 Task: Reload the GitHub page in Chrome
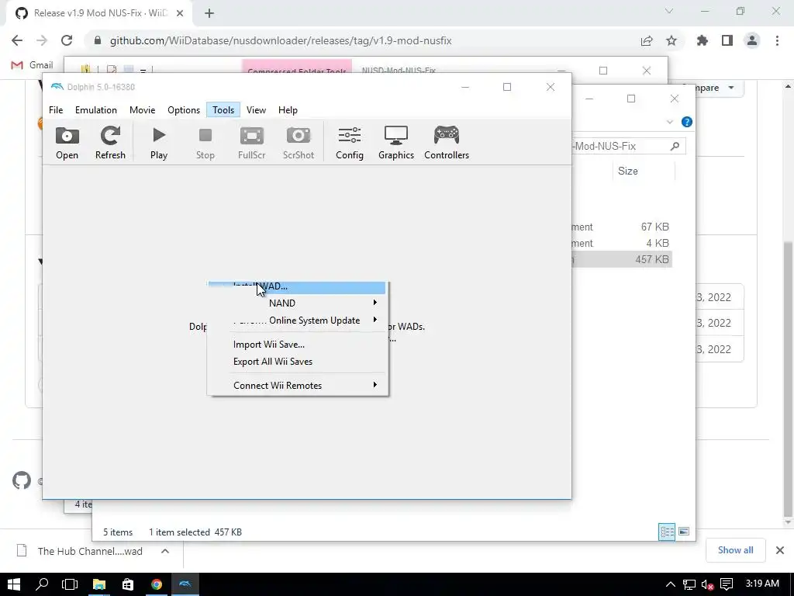tap(67, 40)
